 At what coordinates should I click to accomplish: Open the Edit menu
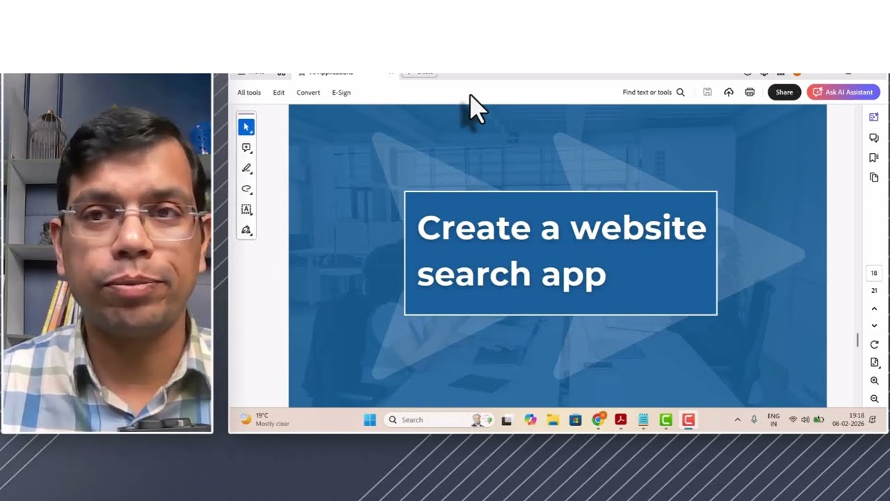click(279, 93)
